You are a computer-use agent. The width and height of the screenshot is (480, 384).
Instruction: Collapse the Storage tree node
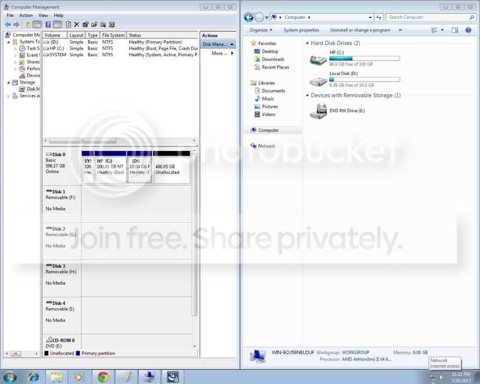[x=8, y=83]
